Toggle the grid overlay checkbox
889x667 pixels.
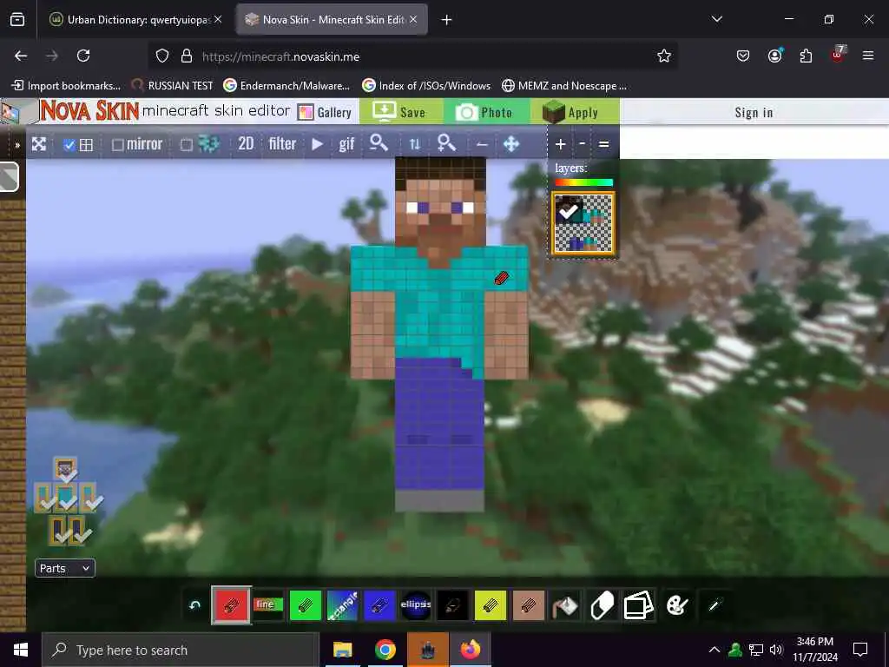(69, 145)
